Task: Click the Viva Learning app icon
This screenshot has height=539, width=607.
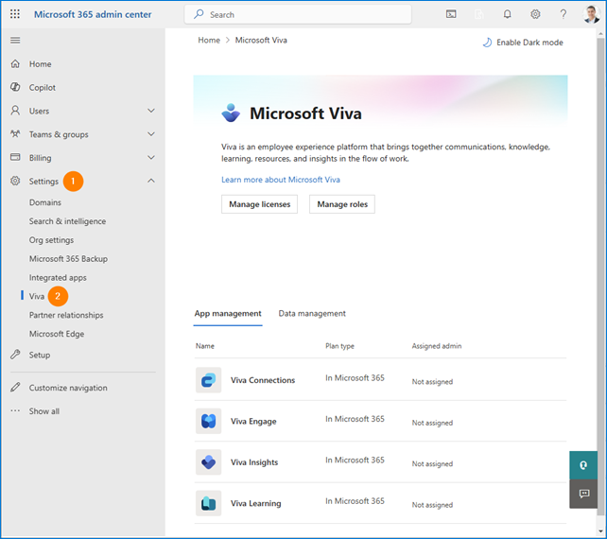Action: (x=208, y=503)
